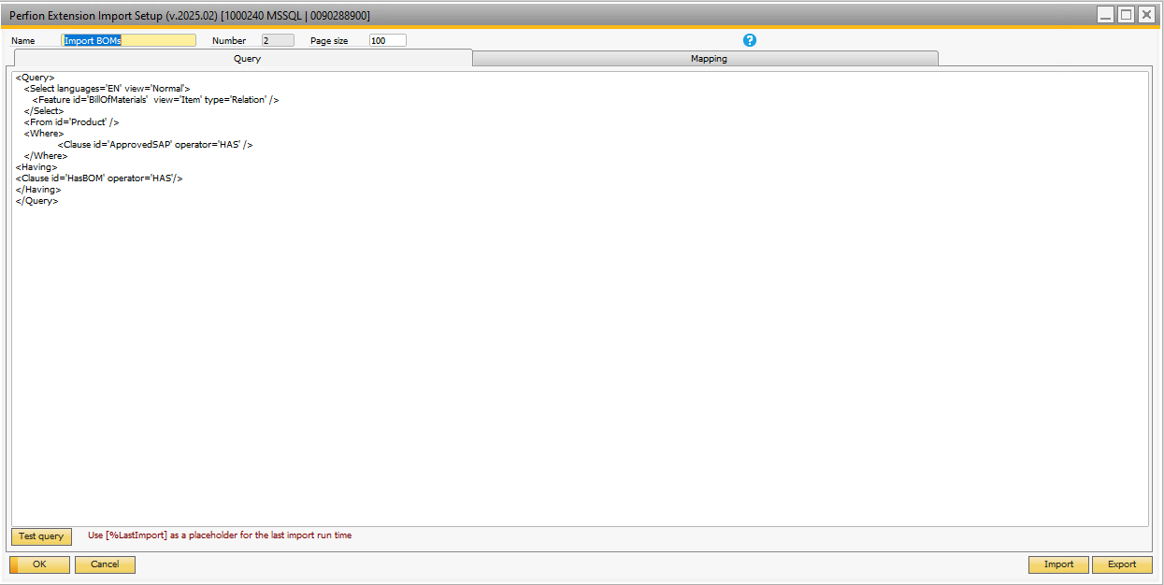
Task: Minimize the Import Setup window
Action: (x=1106, y=14)
